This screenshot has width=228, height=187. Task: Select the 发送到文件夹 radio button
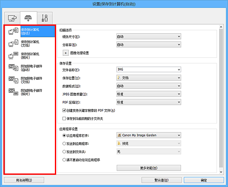64,152
